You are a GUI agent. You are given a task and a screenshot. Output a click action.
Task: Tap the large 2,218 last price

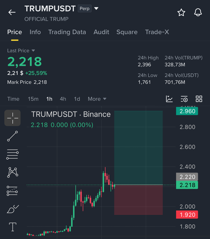point(25,61)
